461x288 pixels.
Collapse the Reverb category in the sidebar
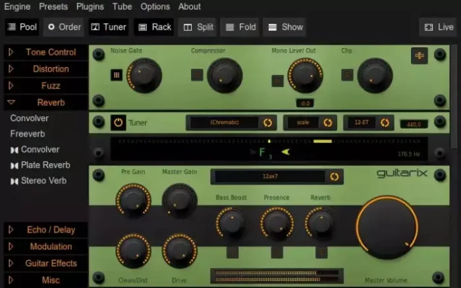pyautogui.click(x=45, y=103)
